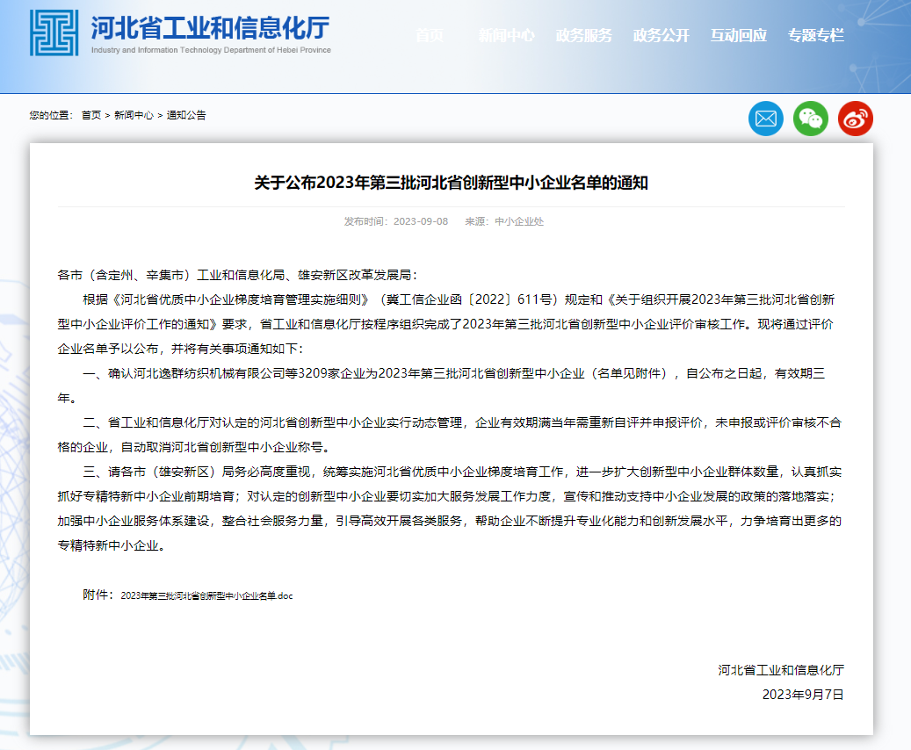Click the header site name 河北省工业和信息化厅

(x=211, y=27)
